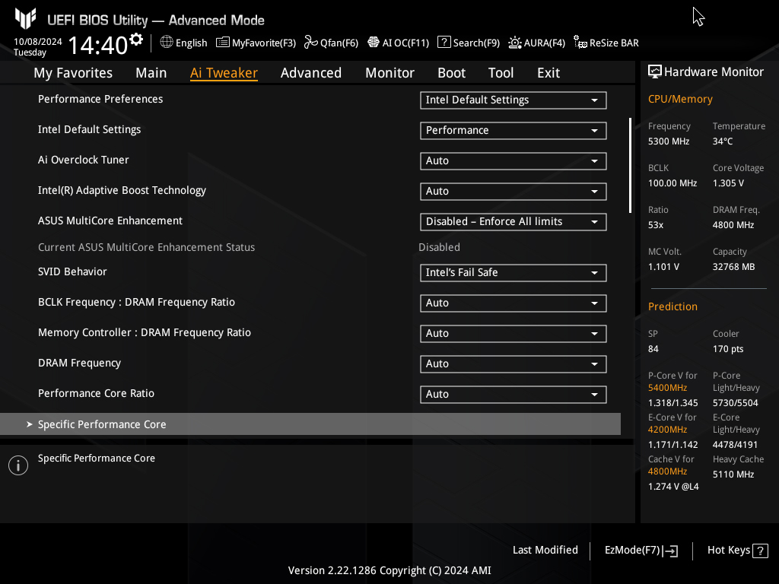Open Intel(R) Adaptive Boost Technology dropdown
The height and width of the screenshot is (584, 779).
[x=514, y=191]
